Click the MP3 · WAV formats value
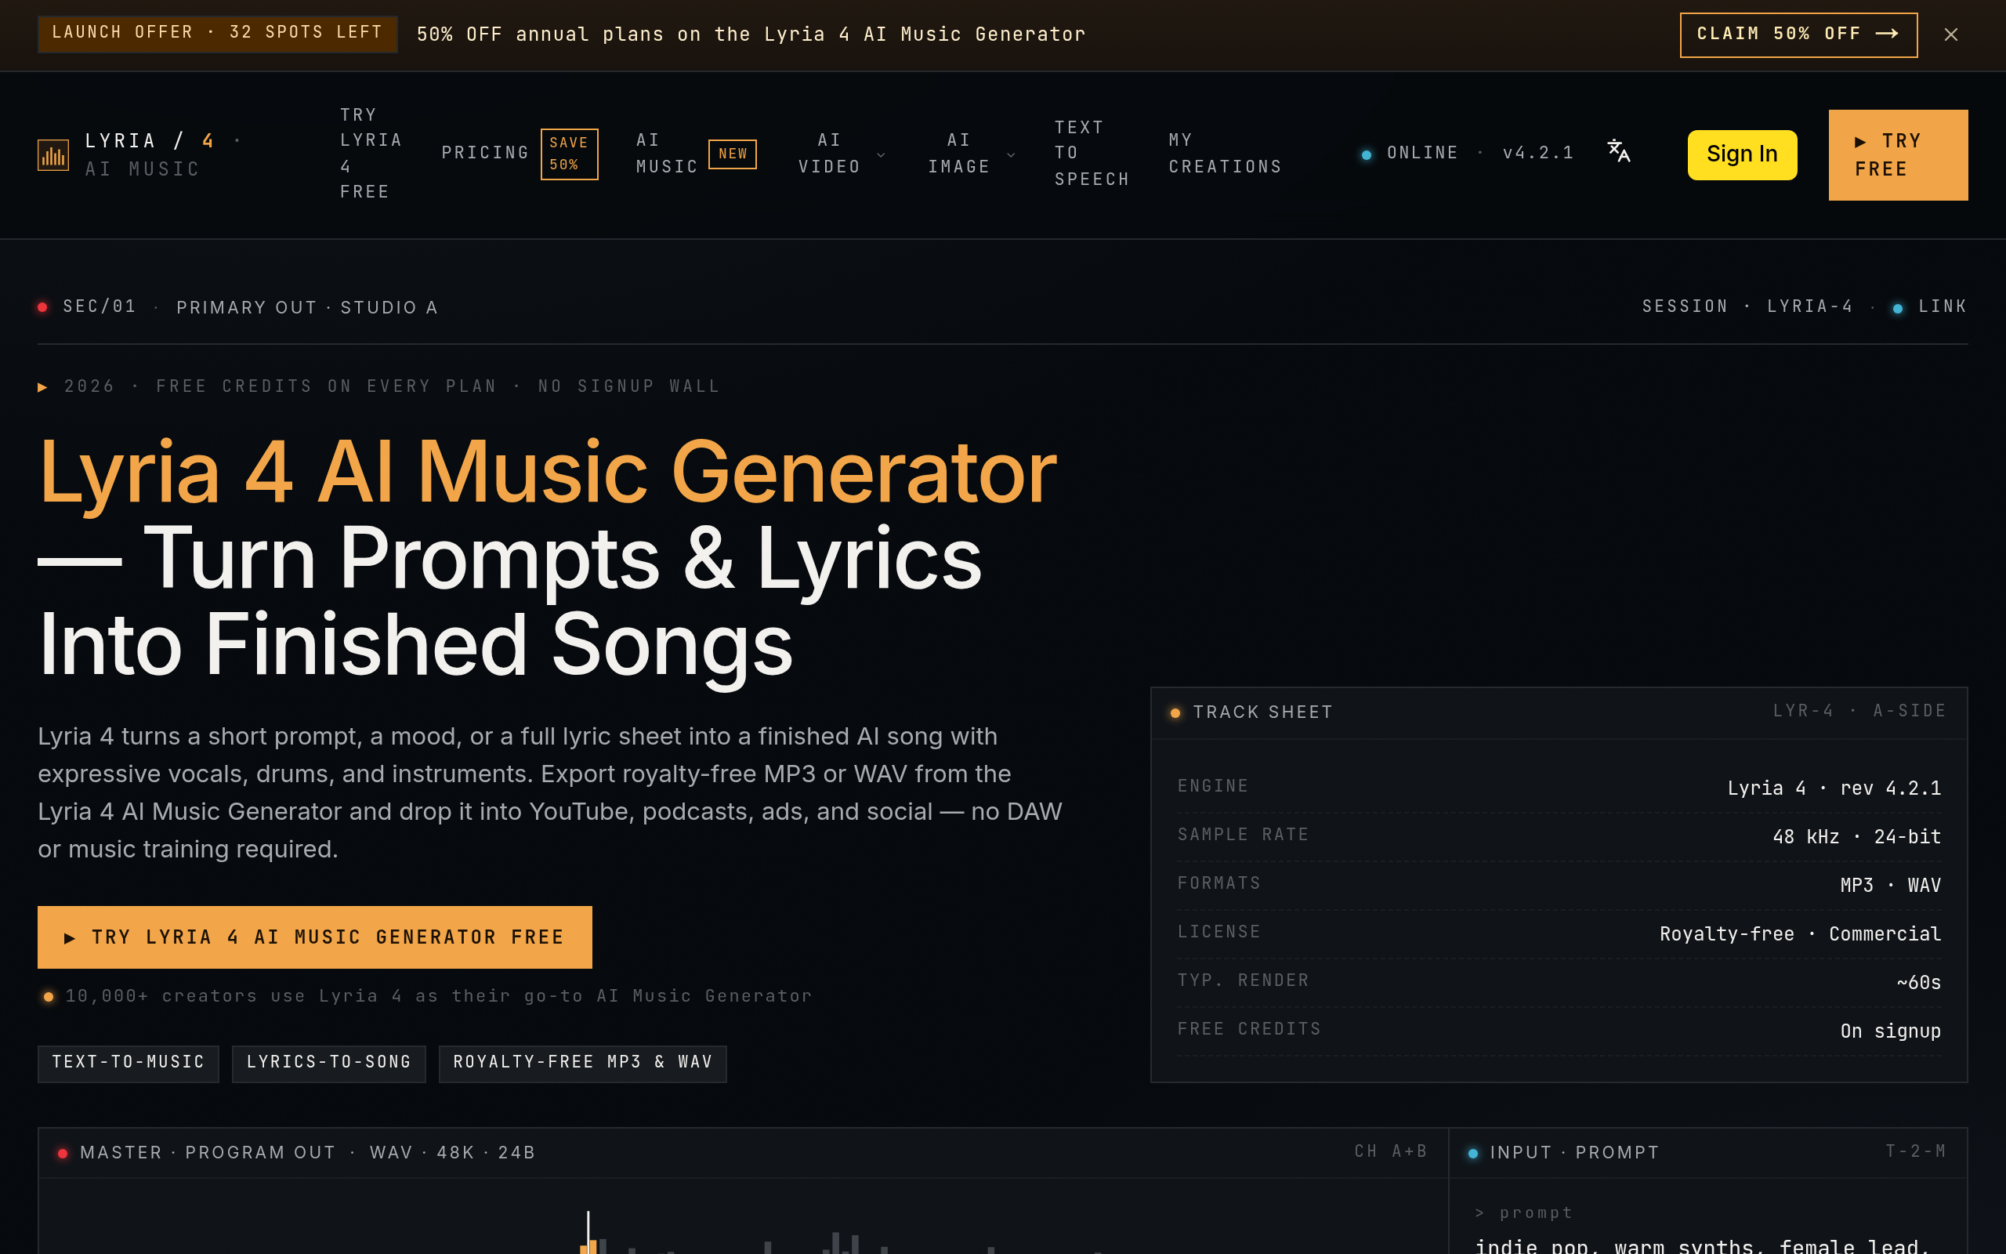The image size is (2006, 1254). tap(1890, 886)
